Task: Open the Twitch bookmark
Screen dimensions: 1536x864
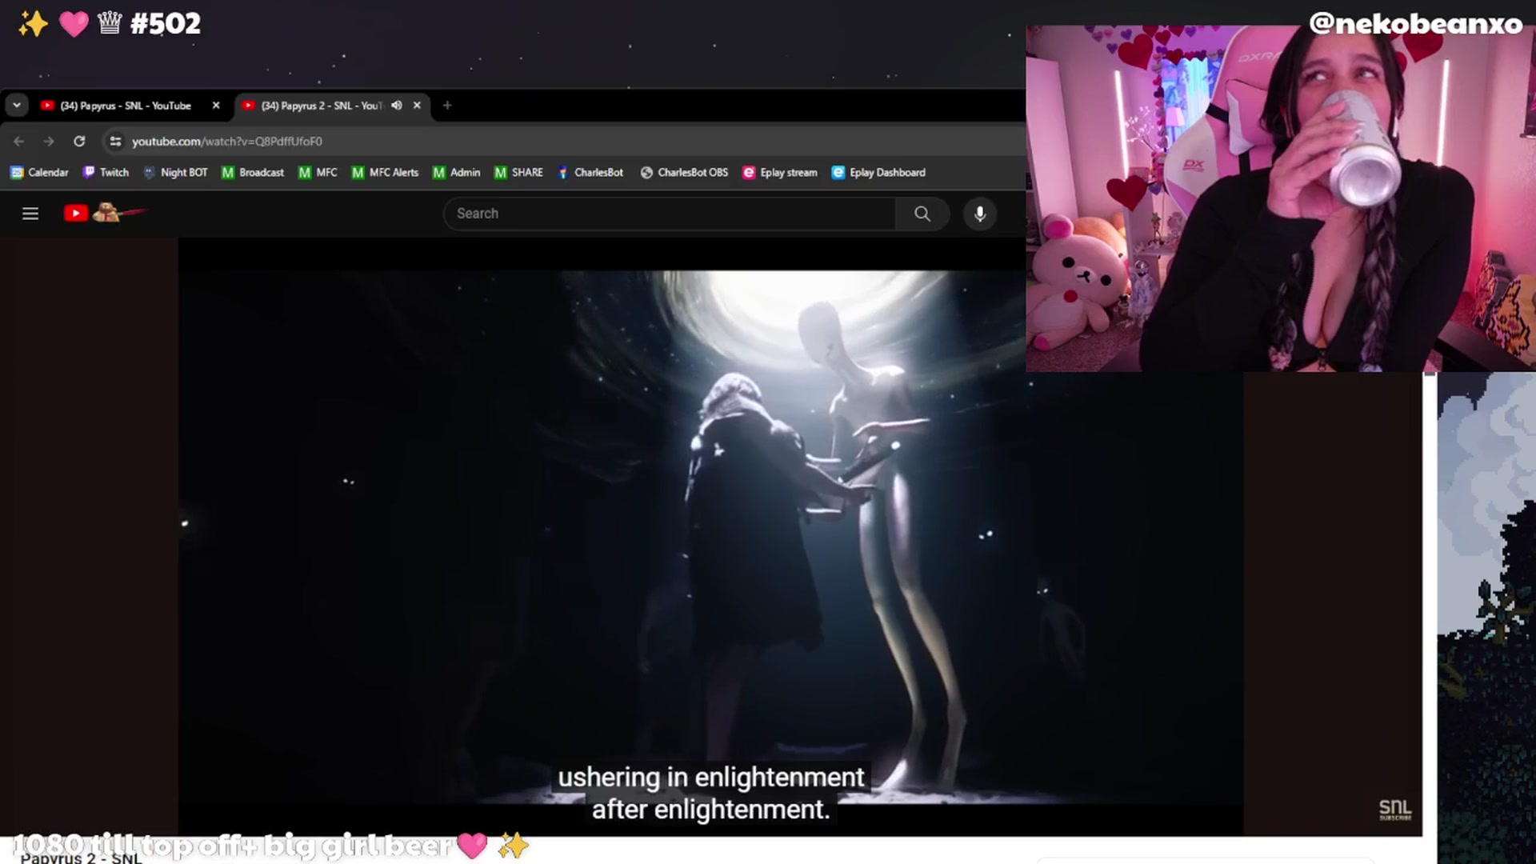Action: point(106,173)
